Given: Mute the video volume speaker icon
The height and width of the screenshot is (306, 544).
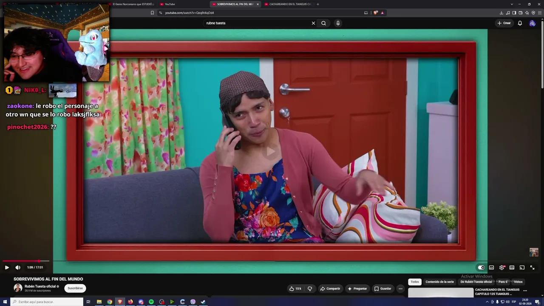Looking at the screenshot, I should click(x=18, y=267).
